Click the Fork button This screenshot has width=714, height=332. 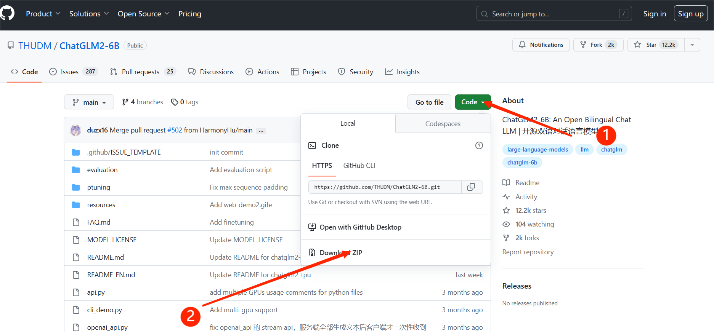598,45
